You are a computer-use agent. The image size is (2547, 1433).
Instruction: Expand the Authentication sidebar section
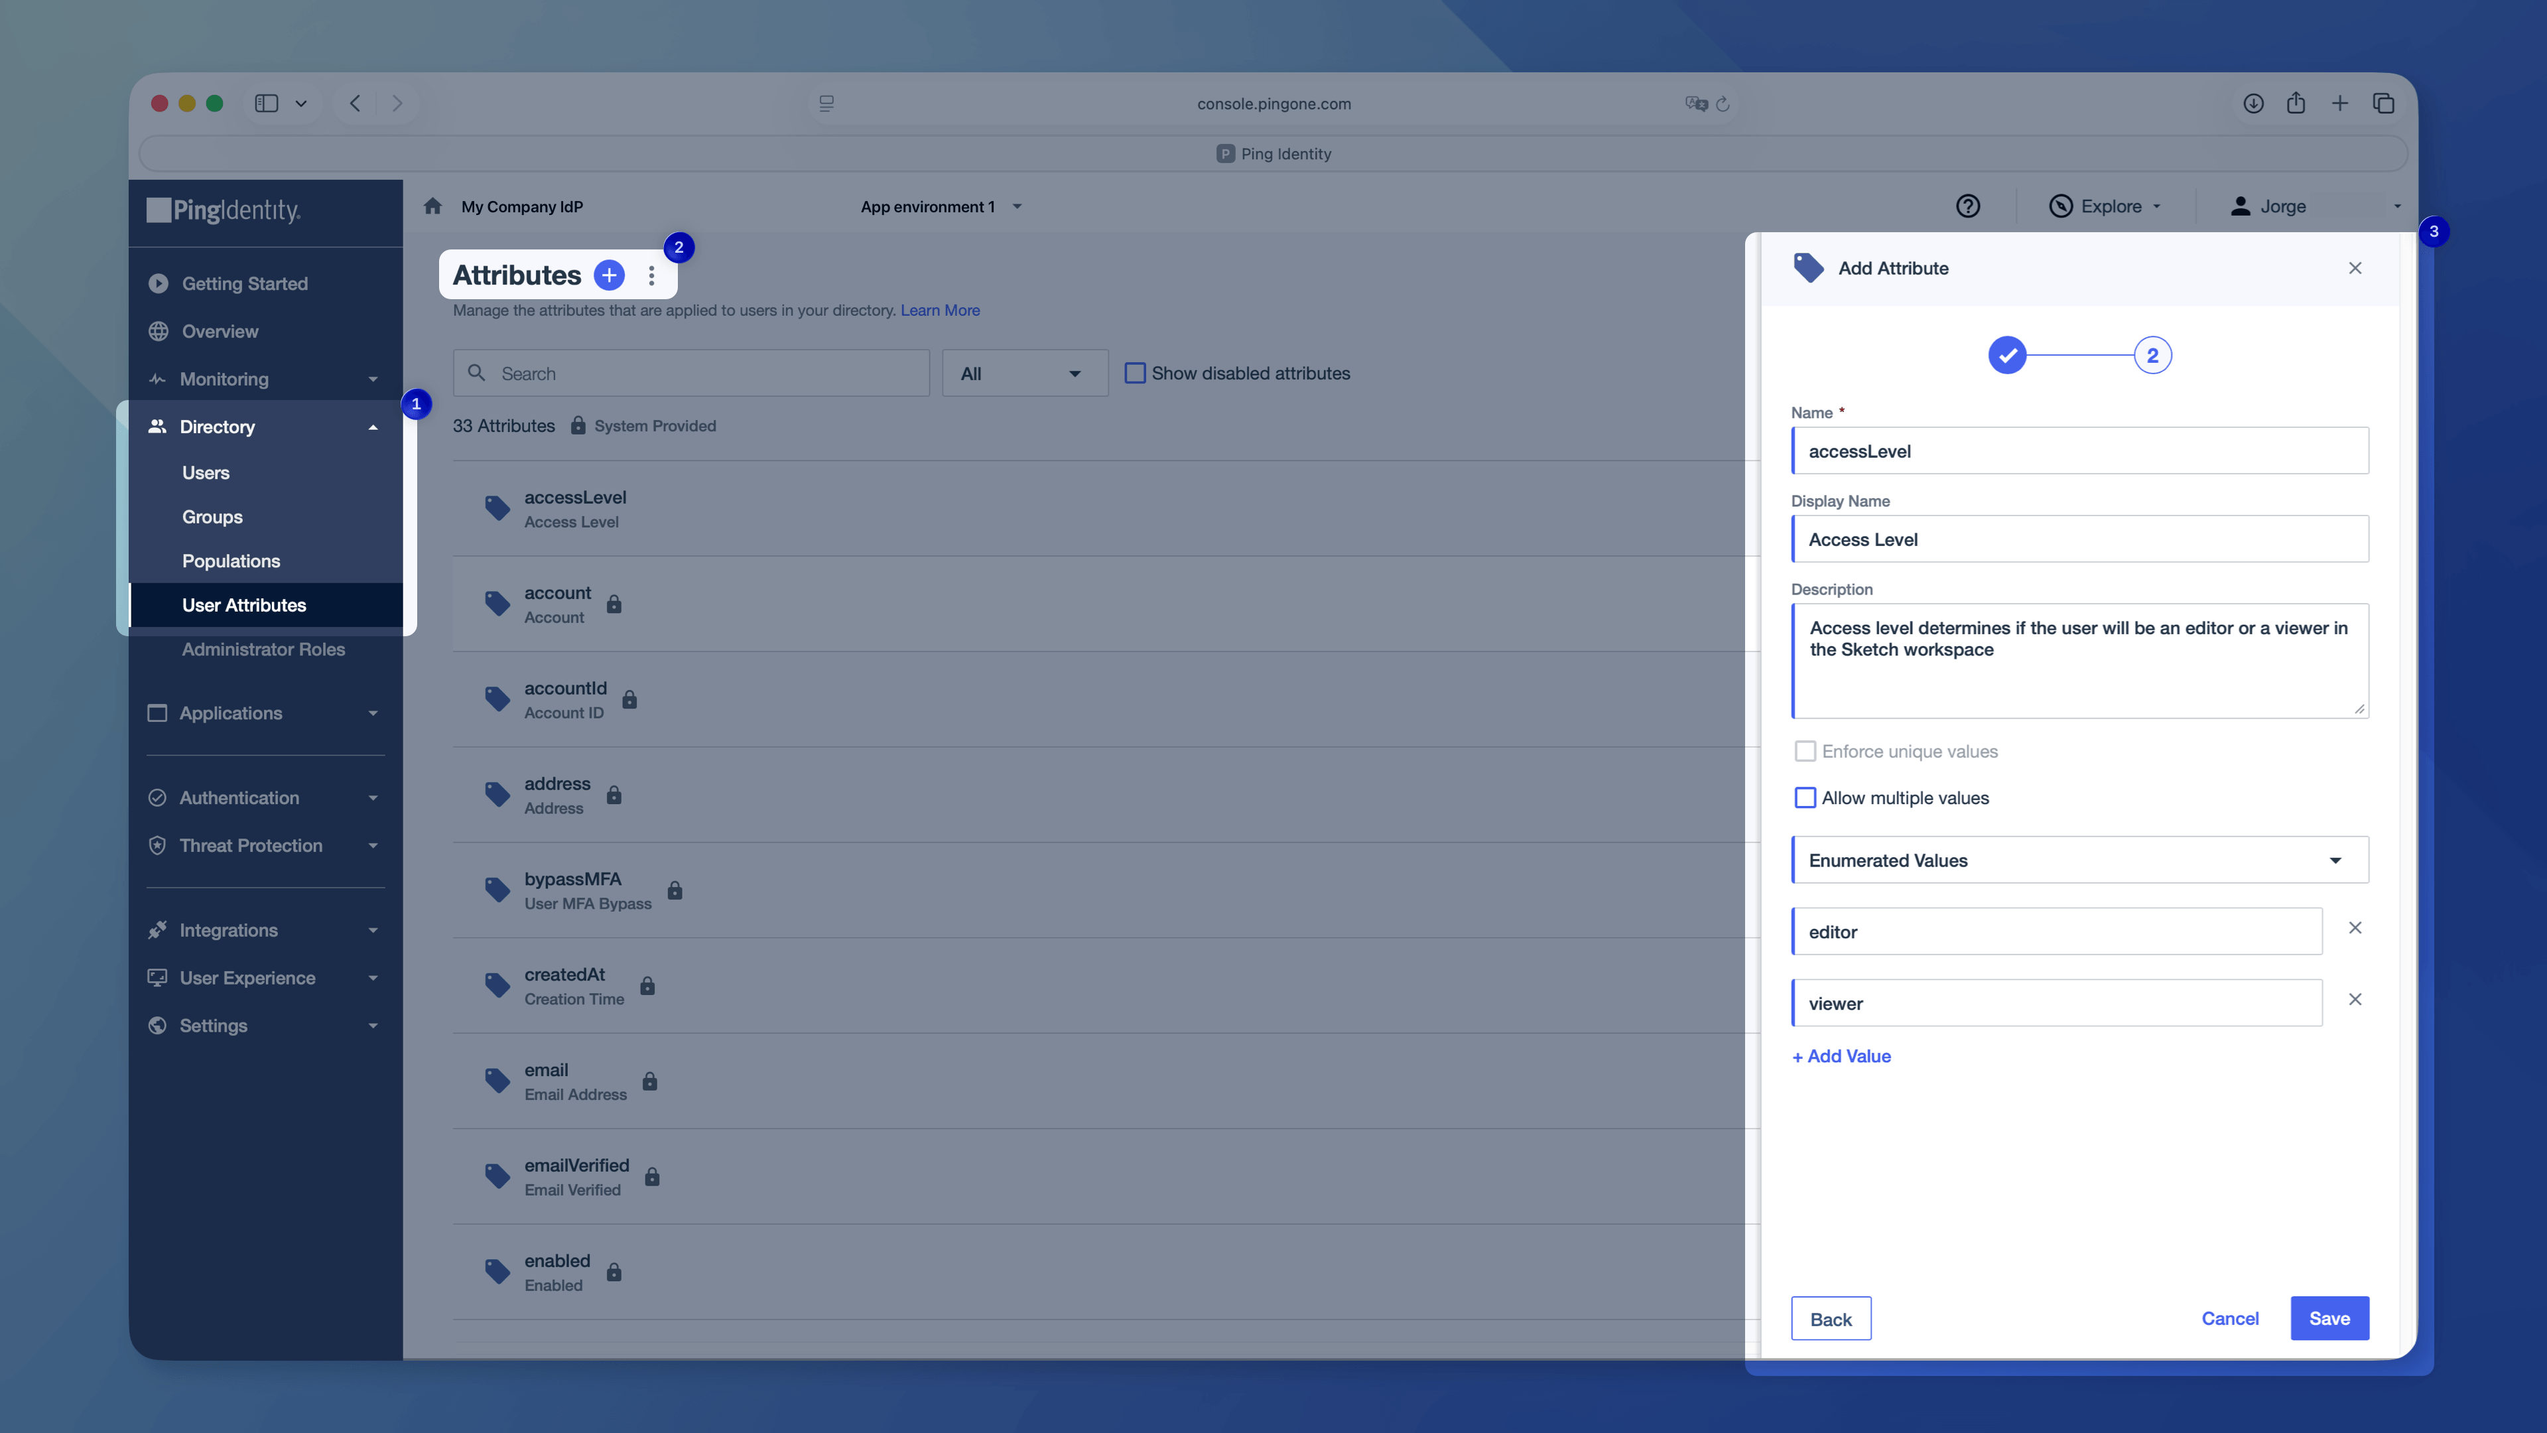coord(265,798)
